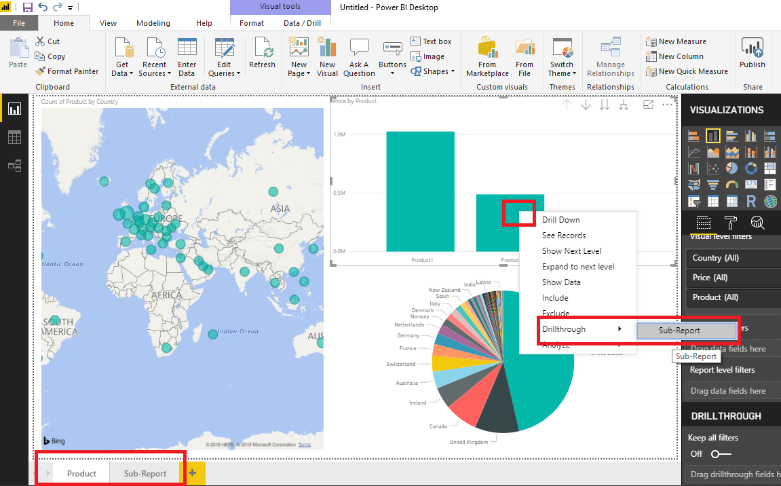Click Drill Up arrow on the bar chart

click(567, 105)
